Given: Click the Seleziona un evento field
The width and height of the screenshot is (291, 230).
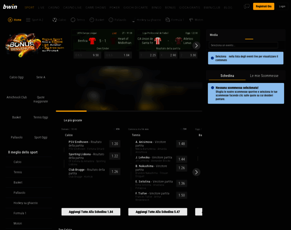Looking at the screenshot, I should coord(243,45).
